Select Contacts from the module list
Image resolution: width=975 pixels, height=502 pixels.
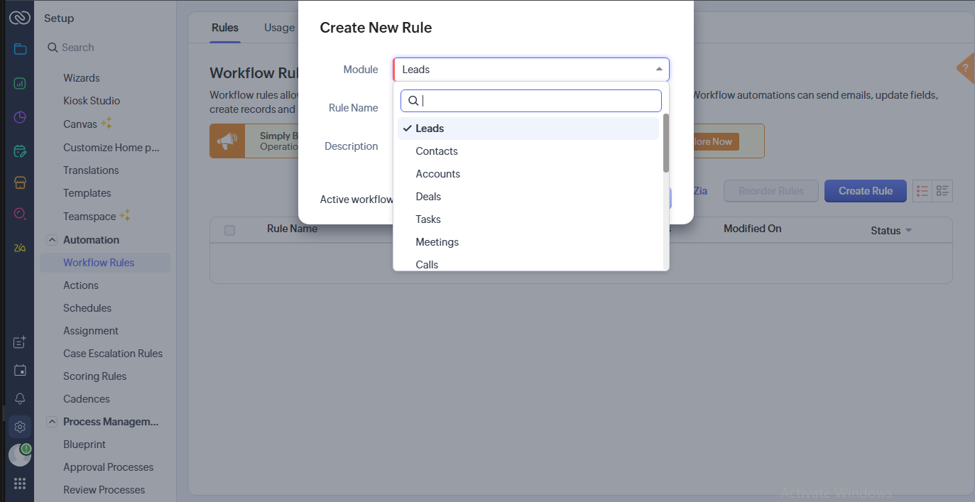pyautogui.click(x=437, y=151)
